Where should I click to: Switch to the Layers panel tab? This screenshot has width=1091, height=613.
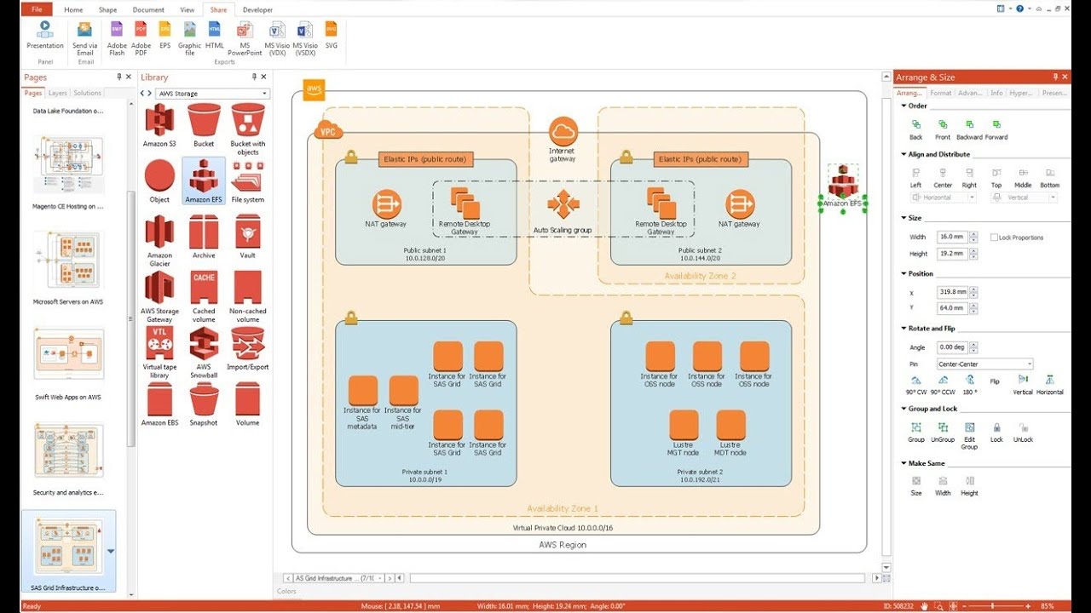(58, 93)
